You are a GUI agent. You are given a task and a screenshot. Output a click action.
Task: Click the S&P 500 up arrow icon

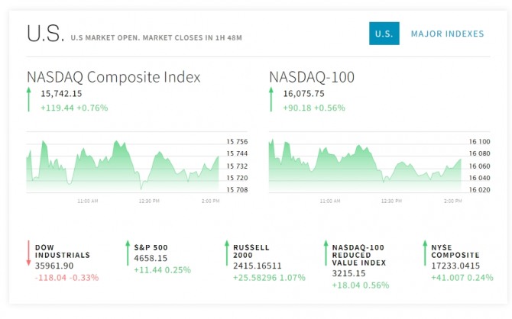tap(128, 253)
